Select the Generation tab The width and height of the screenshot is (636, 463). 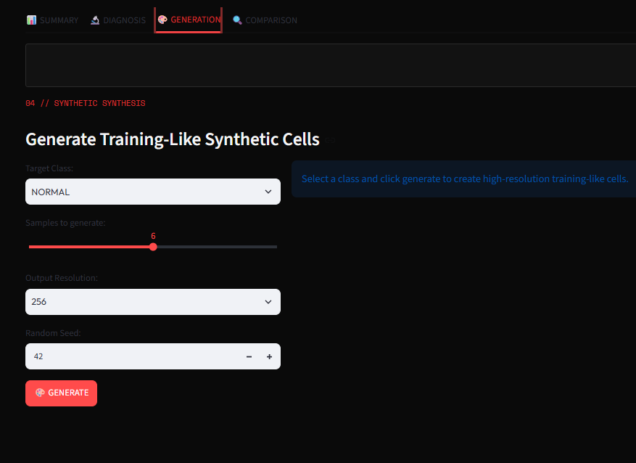tap(189, 20)
